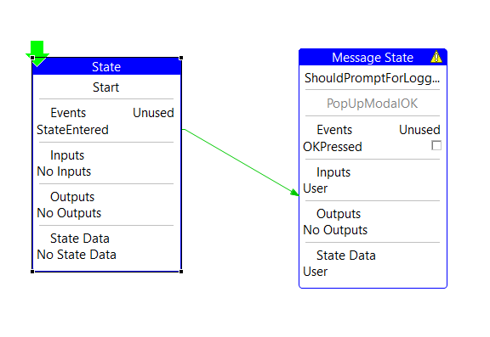Click the ShouldPromptForLogg... state name
This screenshot has height=337, width=490.
[x=373, y=78]
